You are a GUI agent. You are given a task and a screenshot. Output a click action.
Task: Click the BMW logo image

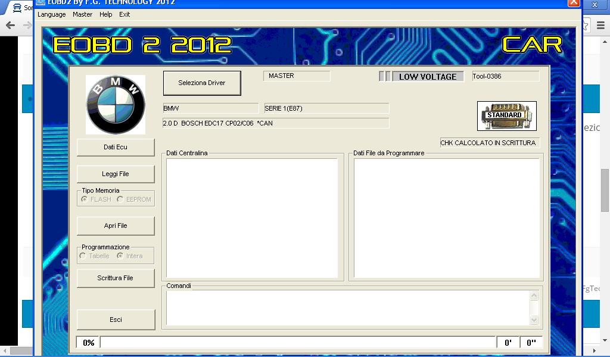coord(116,105)
